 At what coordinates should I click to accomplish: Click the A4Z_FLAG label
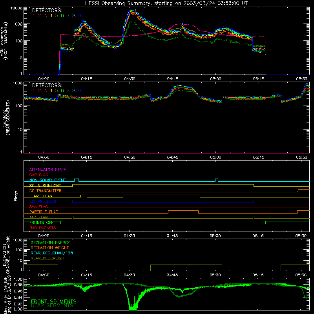point(38,217)
